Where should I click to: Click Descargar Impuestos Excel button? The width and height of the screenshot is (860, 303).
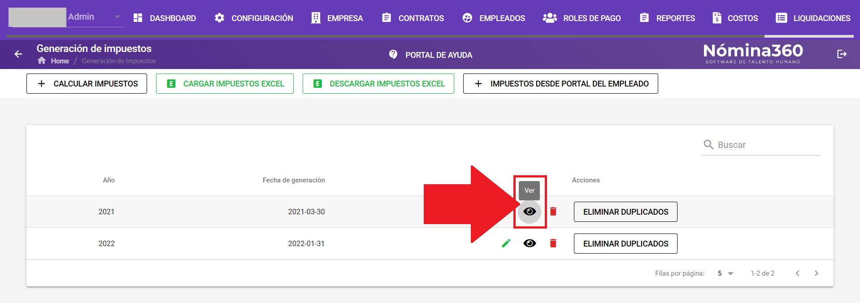pyautogui.click(x=378, y=84)
